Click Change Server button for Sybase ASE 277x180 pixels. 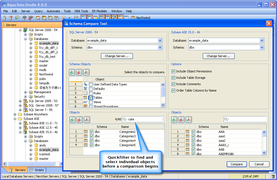pos(219,56)
